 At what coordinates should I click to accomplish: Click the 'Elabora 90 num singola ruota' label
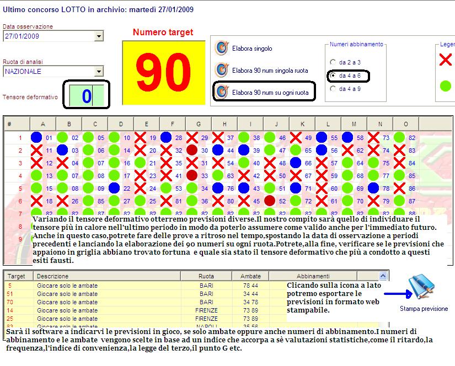(270, 71)
